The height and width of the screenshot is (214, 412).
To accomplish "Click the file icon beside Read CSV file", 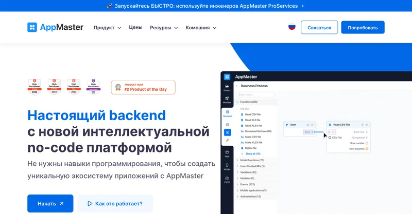I will (x=242, y=114).
